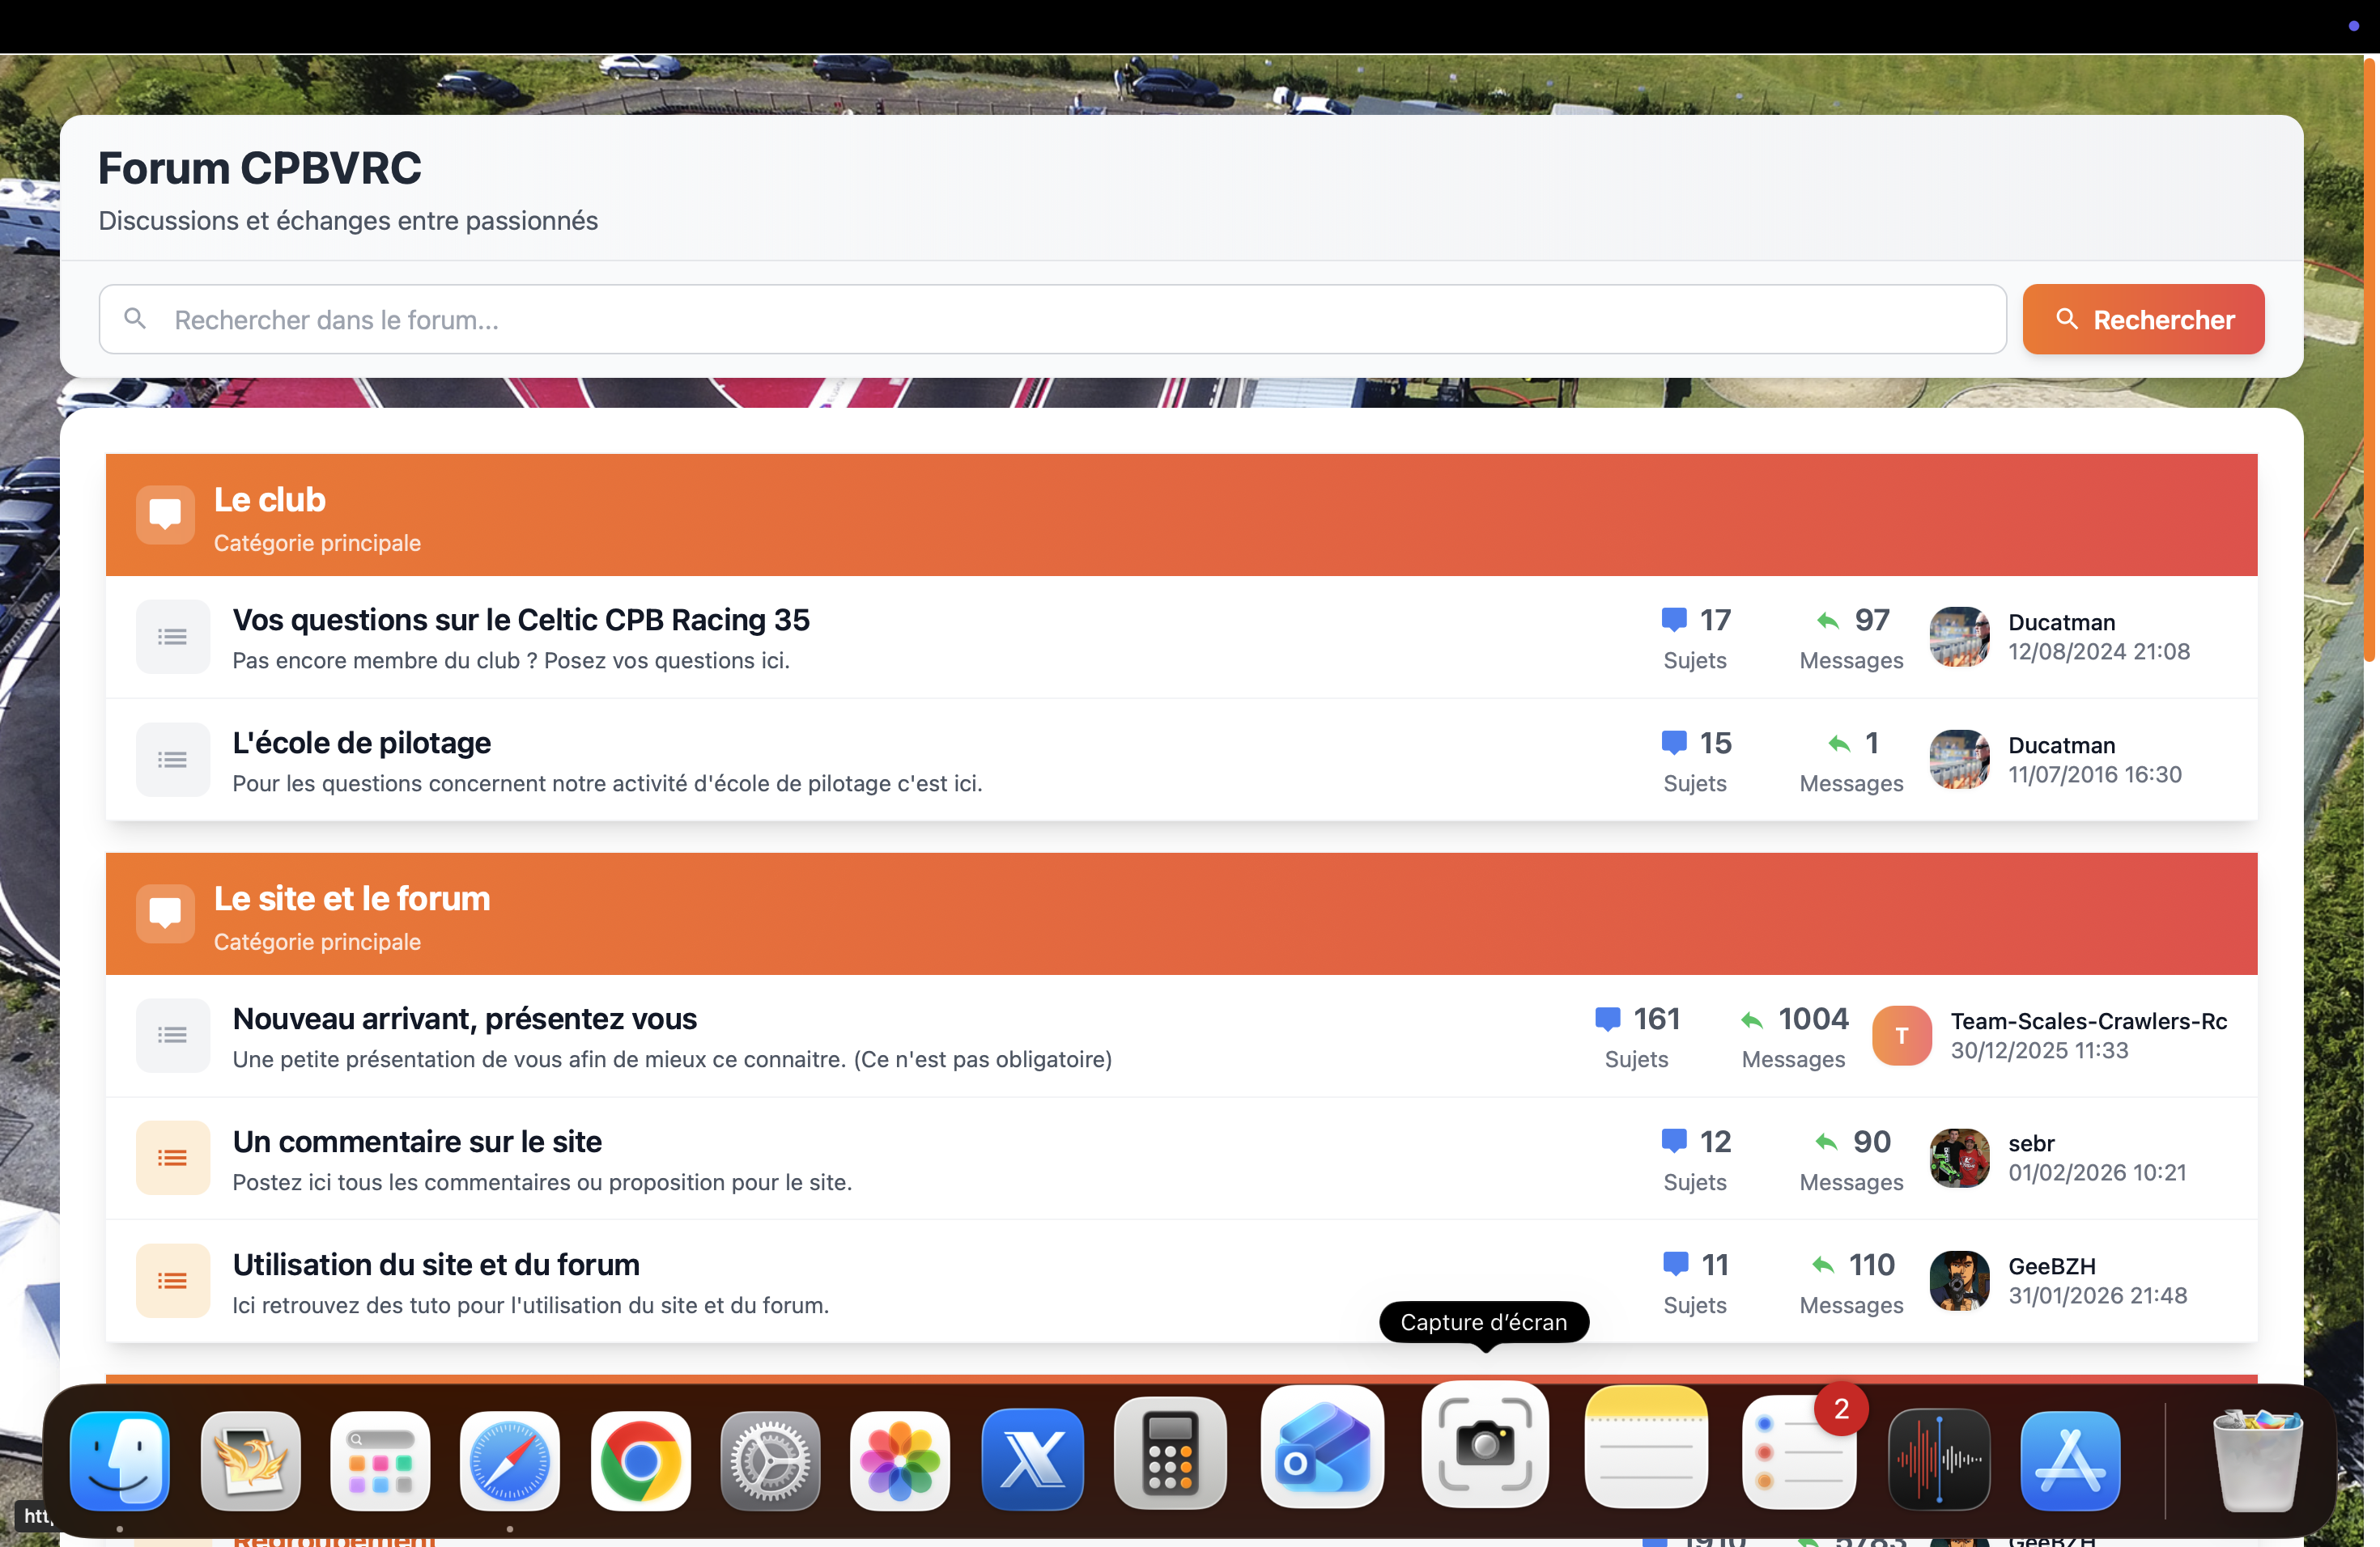Open the 'Un commentaire sur le site' forum
Screen dimensions: 2380x1547
[x=417, y=1142]
